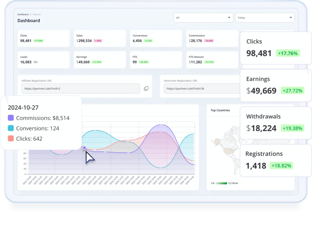Expand the "Today" date range dropdown
This screenshot has height=233, width=312.
point(264,18)
